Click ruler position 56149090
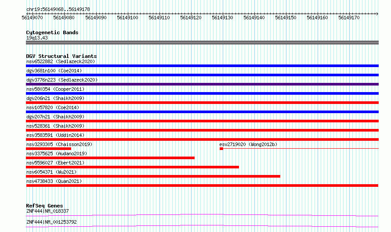Screen dimensions: 391x232 click(x=96, y=18)
